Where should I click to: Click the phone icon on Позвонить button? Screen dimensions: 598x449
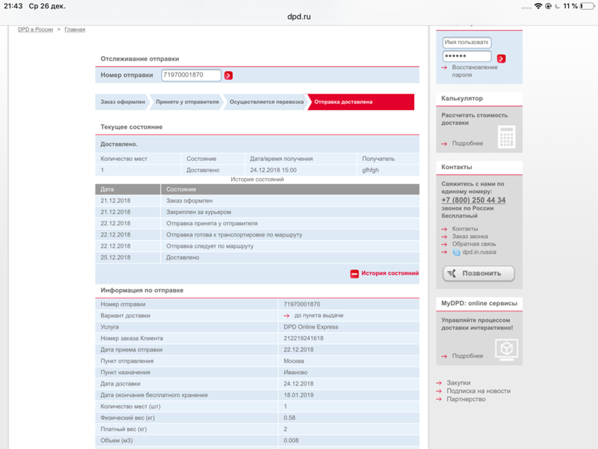click(x=451, y=273)
